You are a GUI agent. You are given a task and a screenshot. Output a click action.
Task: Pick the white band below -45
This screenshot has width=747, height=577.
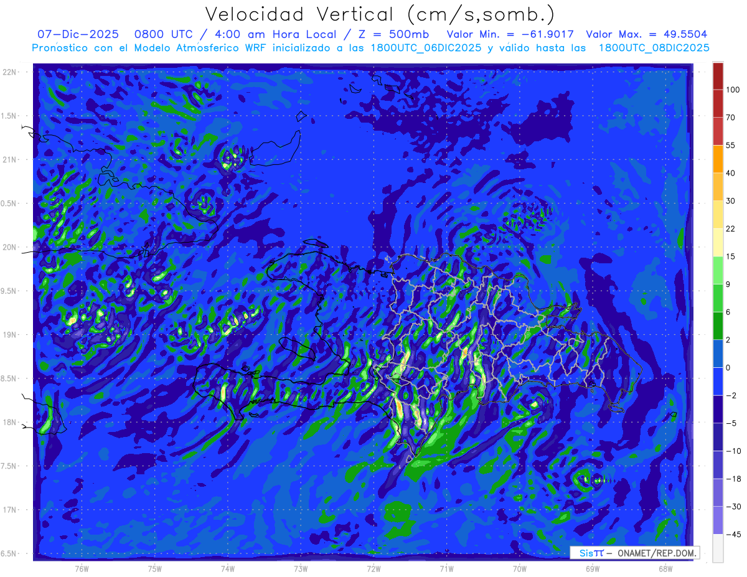(718, 548)
